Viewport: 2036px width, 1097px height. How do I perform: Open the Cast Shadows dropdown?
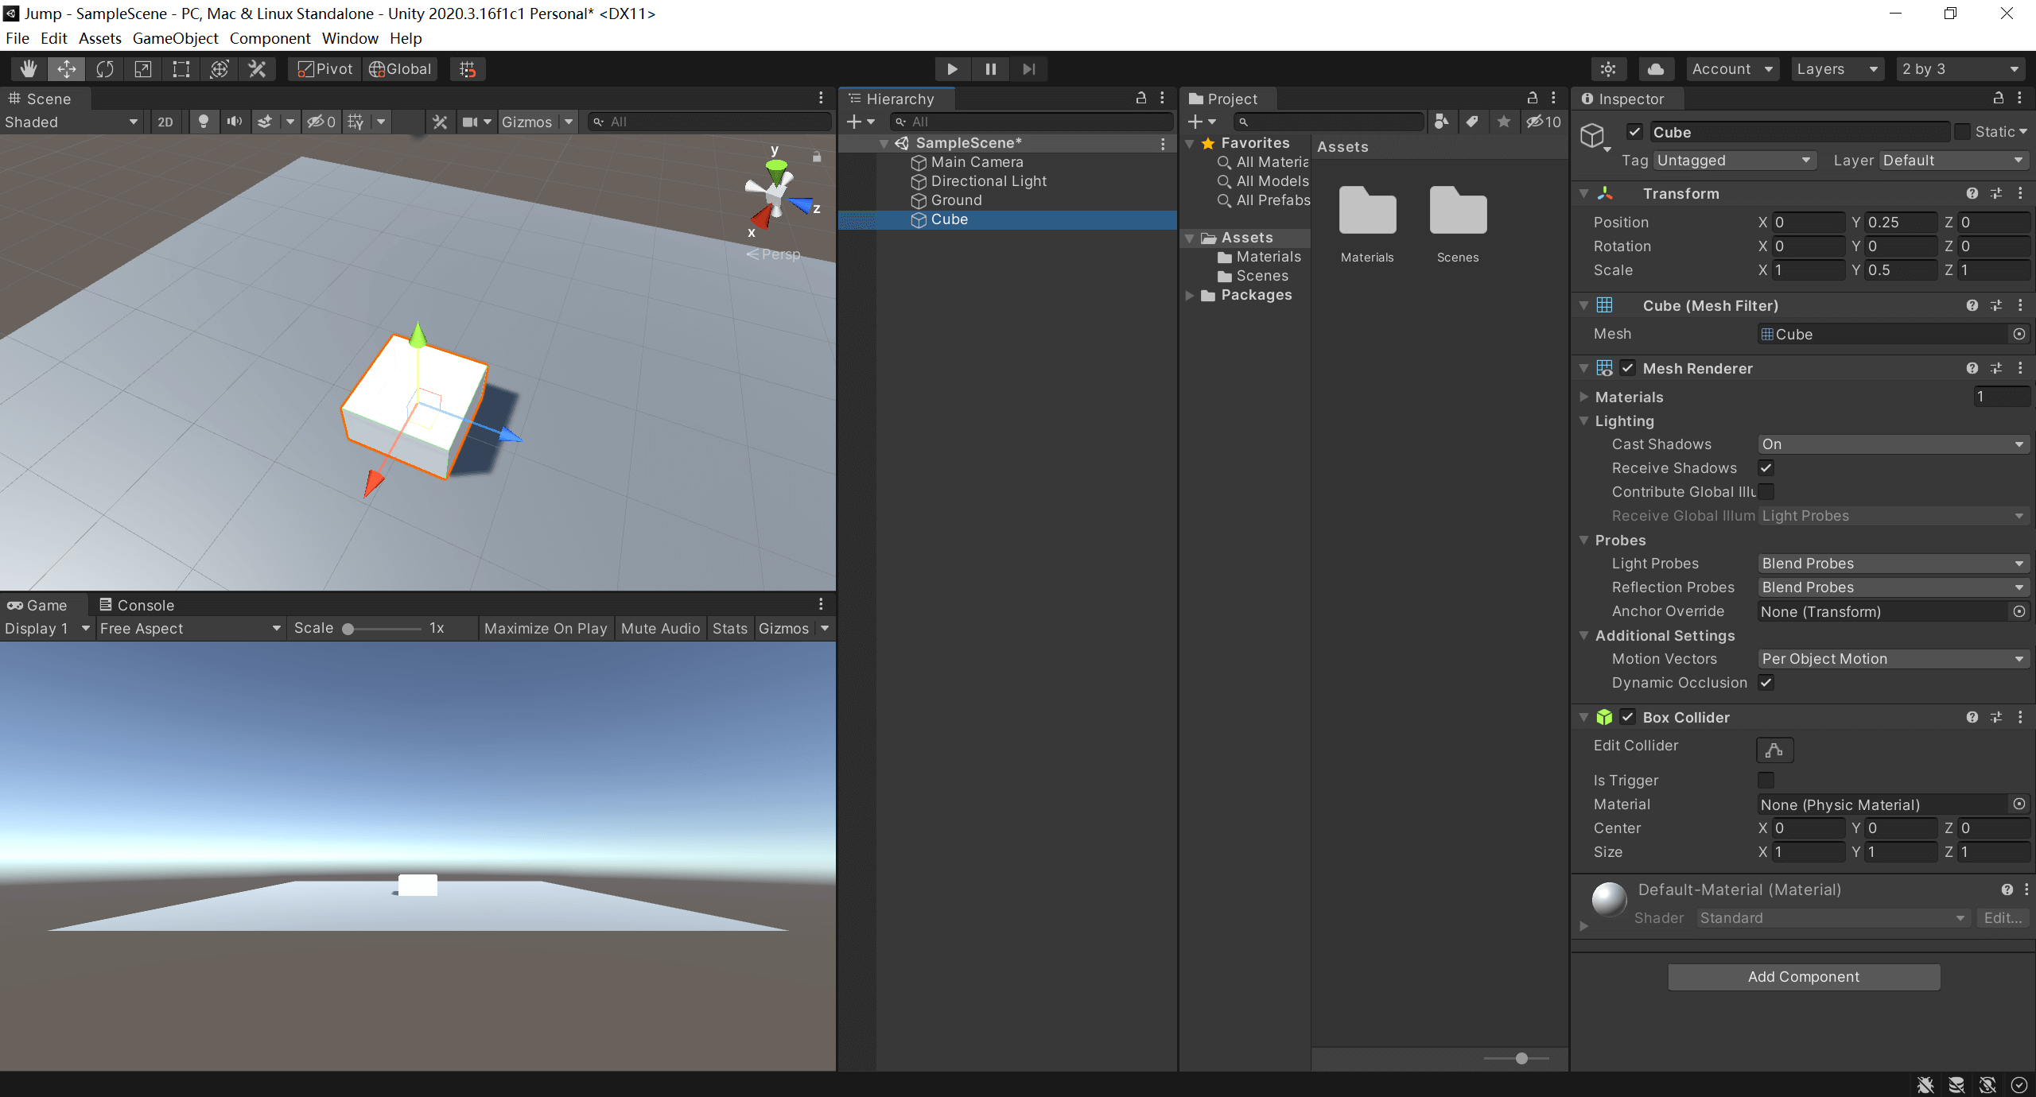1892,444
